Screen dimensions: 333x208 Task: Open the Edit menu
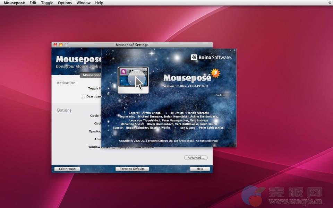tap(33, 3)
